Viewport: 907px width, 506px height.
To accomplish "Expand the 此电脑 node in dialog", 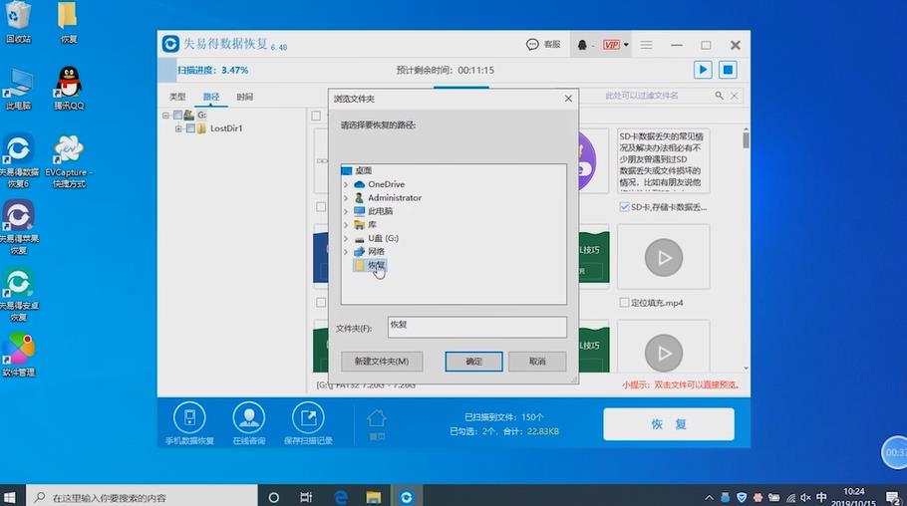I will pyautogui.click(x=346, y=211).
